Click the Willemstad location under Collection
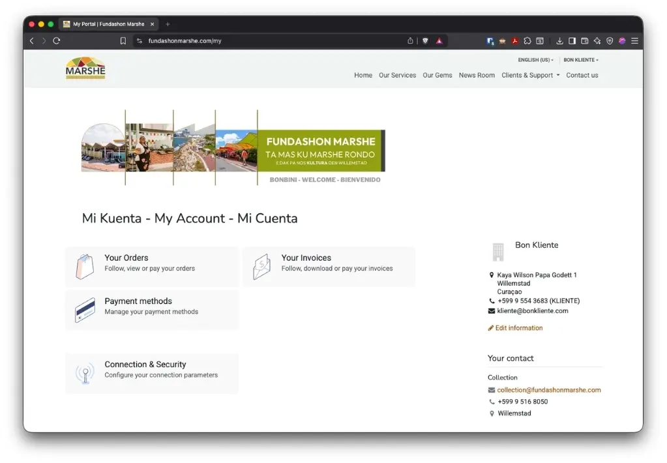This screenshot has height=463, width=667. [514, 413]
